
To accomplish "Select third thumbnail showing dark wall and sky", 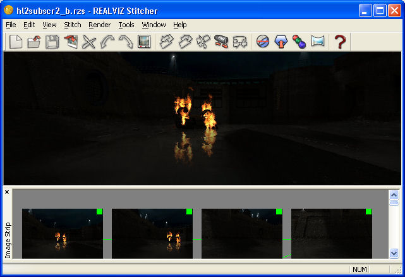I will [x=242, y=233].
